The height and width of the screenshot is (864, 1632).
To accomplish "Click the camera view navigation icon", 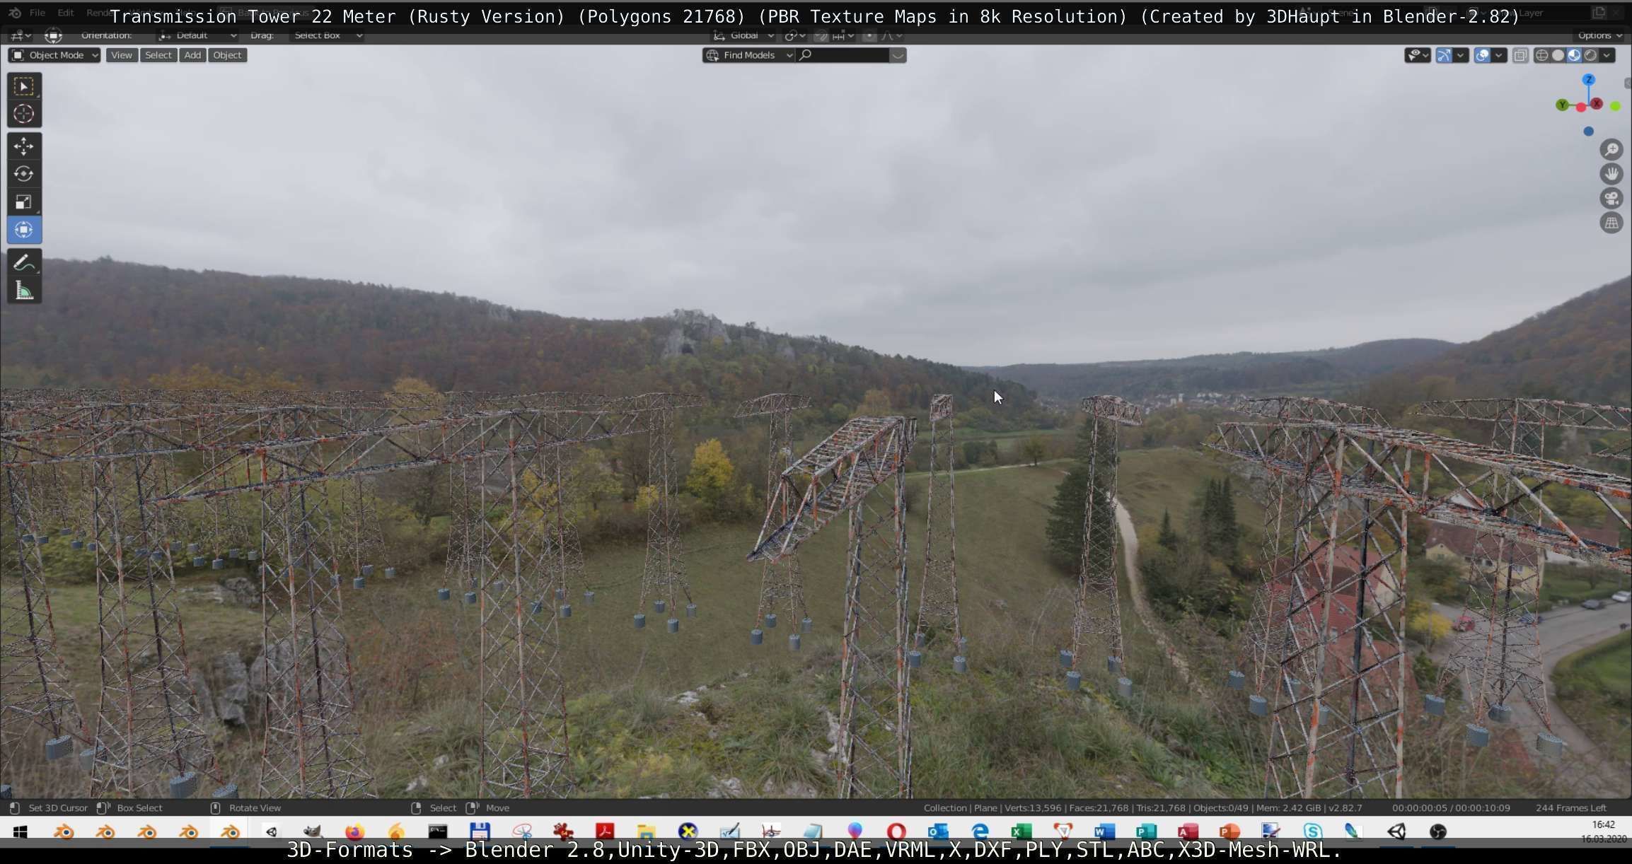I will tap(1611, 199).
